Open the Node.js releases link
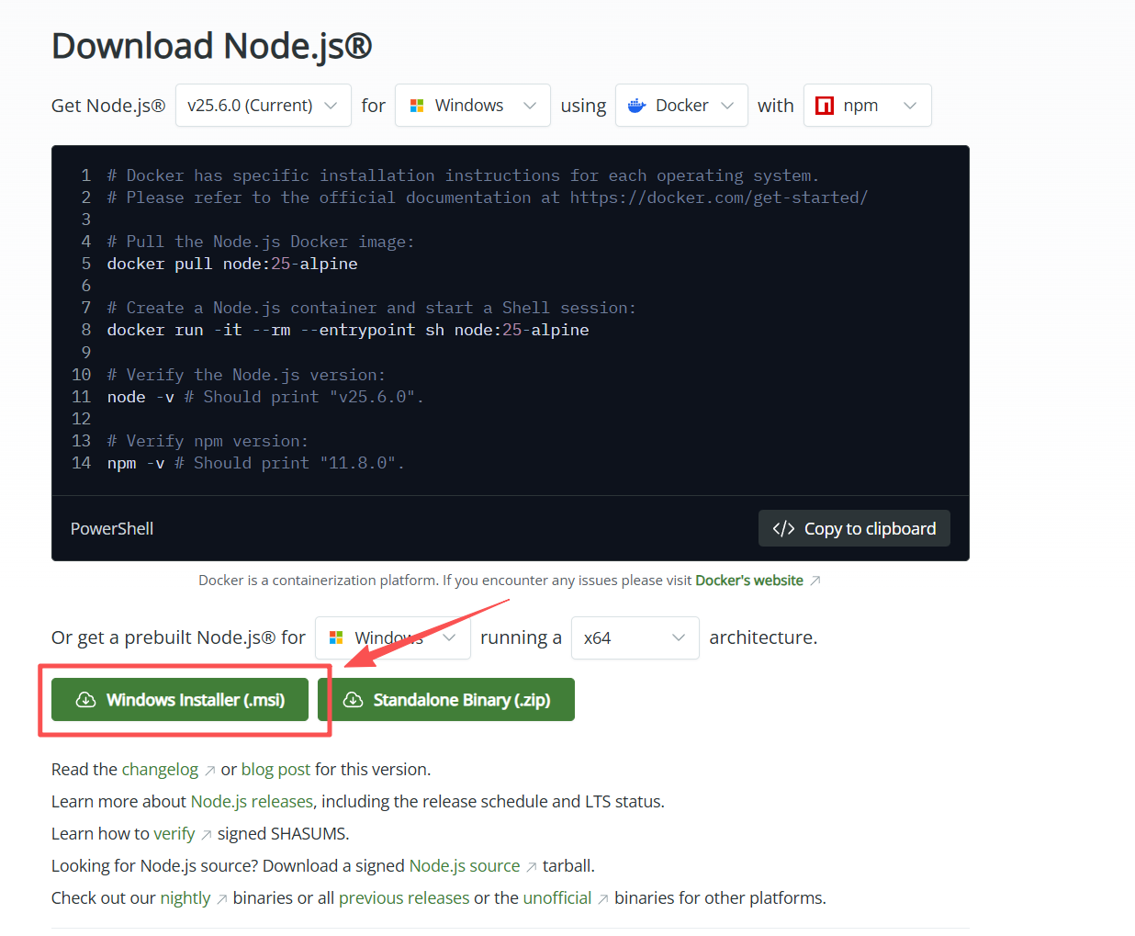 (x=252, y=802)
